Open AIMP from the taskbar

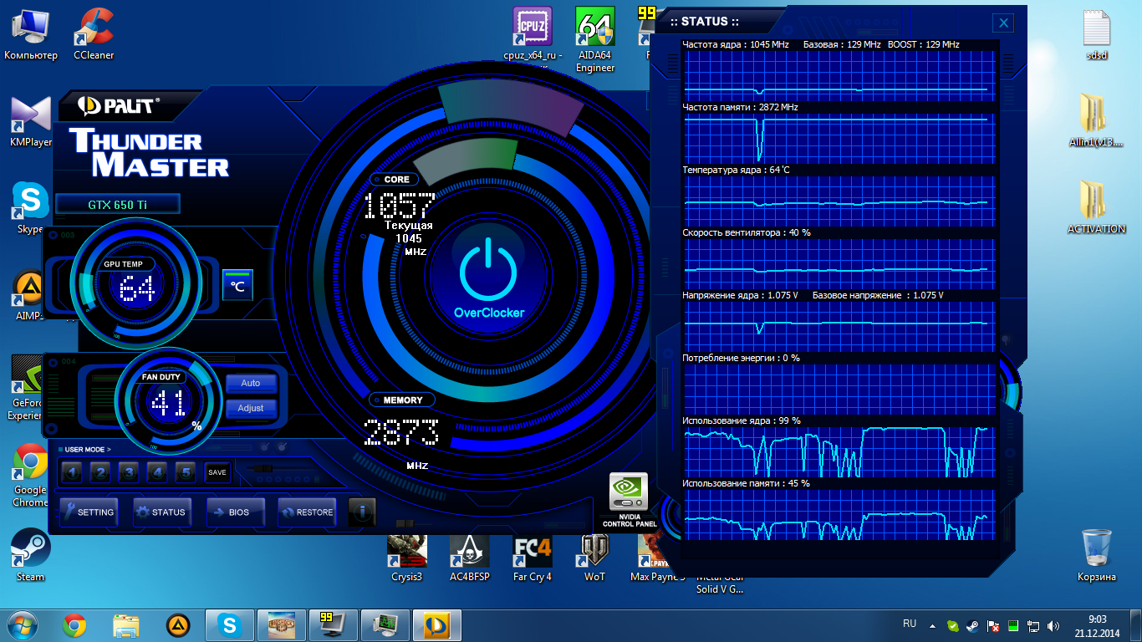pos(177,625)
